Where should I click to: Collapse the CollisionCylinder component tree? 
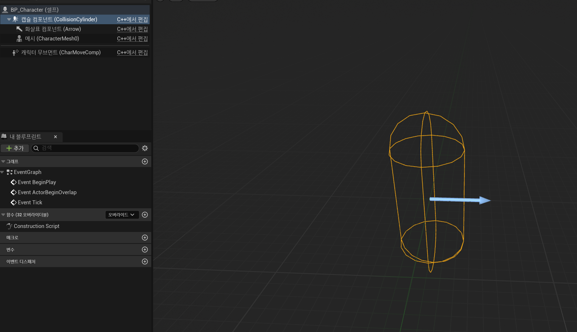pyautogui.click(x=9, y=19)
